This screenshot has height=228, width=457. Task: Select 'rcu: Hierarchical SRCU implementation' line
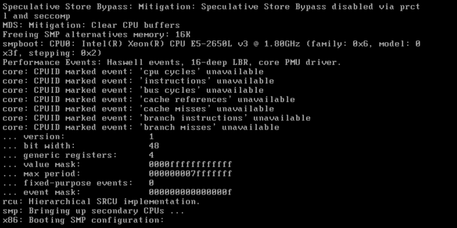click(x=102, y=202)
